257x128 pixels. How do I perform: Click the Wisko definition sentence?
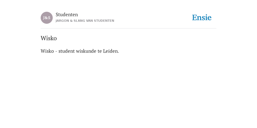click(x=80, y=51)
